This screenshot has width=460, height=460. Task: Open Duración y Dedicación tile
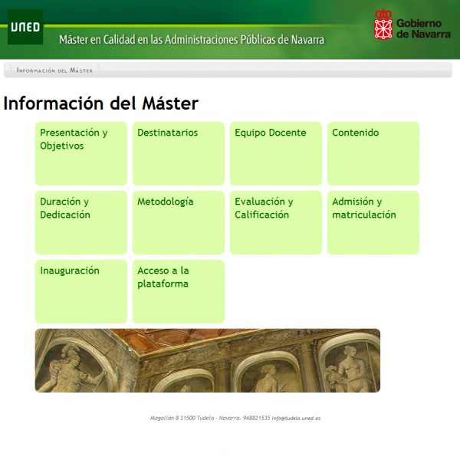80,222
